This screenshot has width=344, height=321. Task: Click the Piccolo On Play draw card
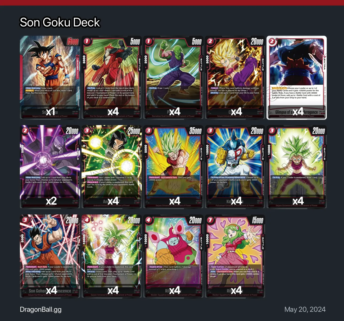[173, 77]
